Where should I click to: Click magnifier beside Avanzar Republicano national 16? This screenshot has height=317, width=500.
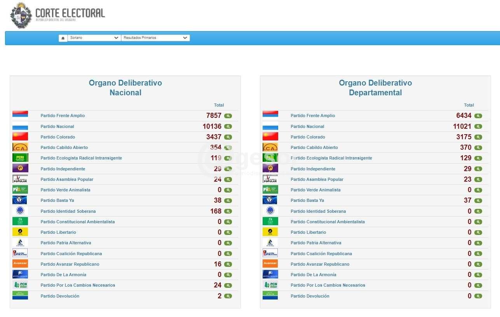click(228, 264)
